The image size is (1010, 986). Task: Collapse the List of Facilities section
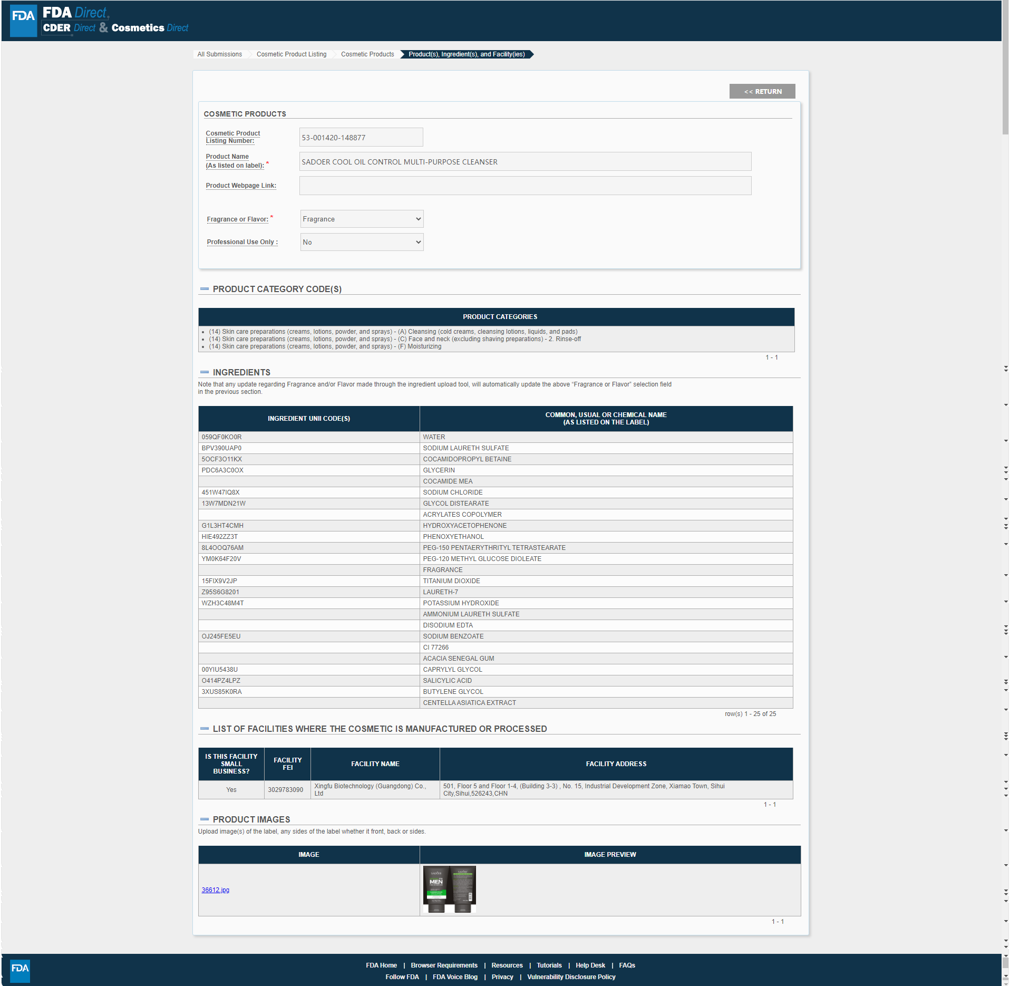click(x=205, y=729)
